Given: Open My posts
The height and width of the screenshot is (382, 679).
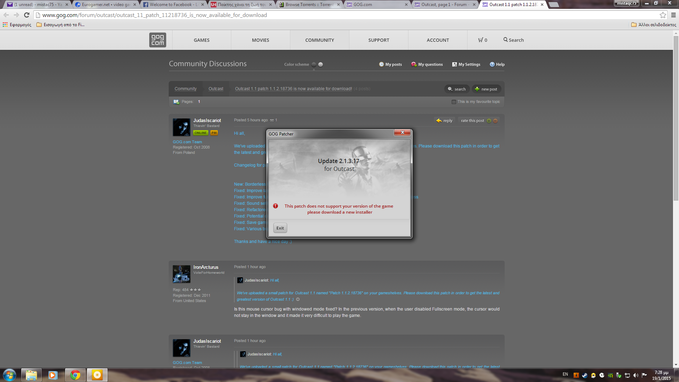Looking at the screenshot, I should tap(390, 64).
